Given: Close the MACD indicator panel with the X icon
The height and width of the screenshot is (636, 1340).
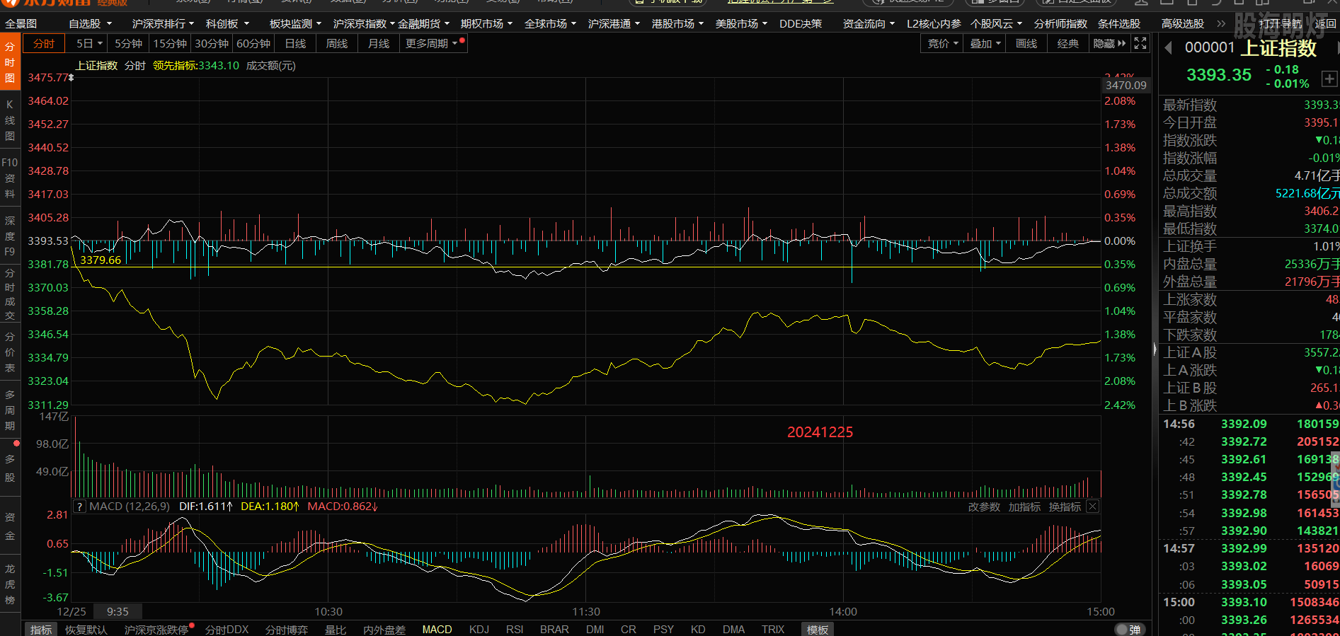Looking at the screenshot, I should [1093, 507].
